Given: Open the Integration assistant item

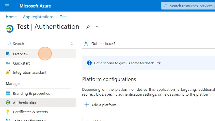Looking at the screenshot, I should click(38, 72).
